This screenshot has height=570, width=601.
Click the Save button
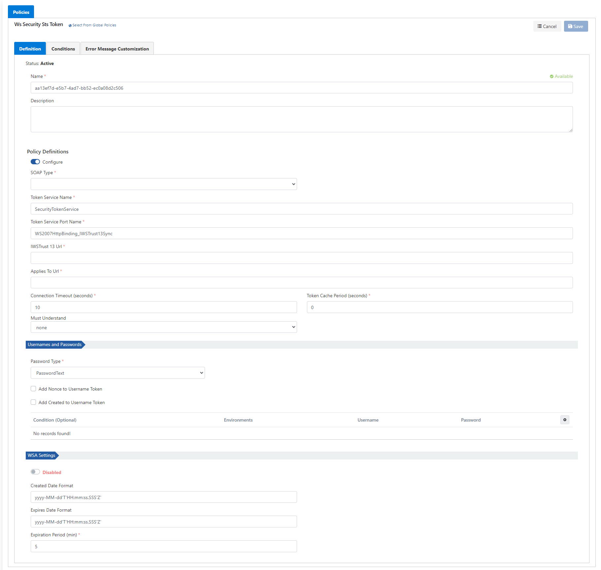click(576, 26)
